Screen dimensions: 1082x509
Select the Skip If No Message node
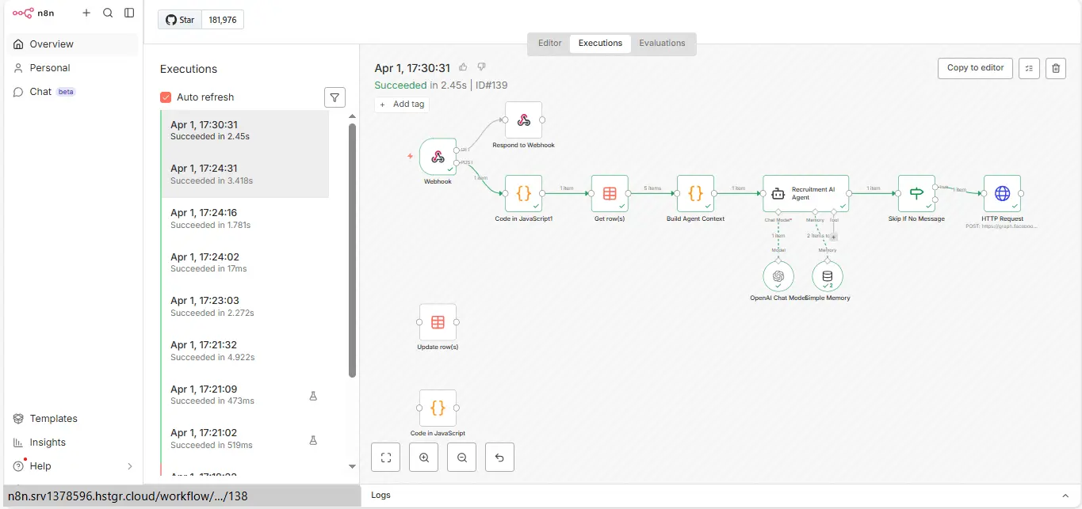tap(916, 192)
